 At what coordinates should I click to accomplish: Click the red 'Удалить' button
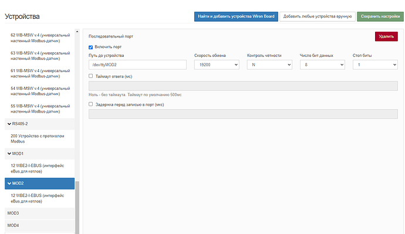tap(386, 36)
